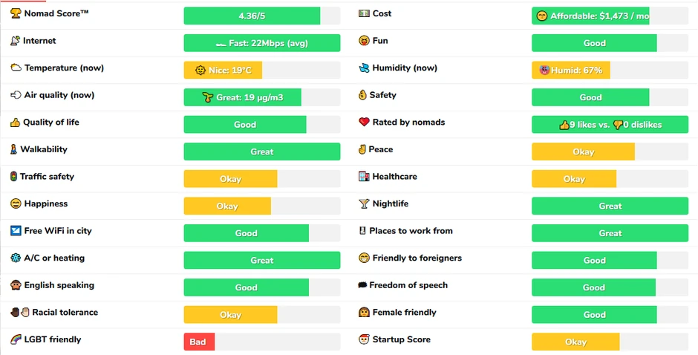Click the Affordable cost per month bar
Viewport: 698px width, 355px height.
(x=590, y=16)
